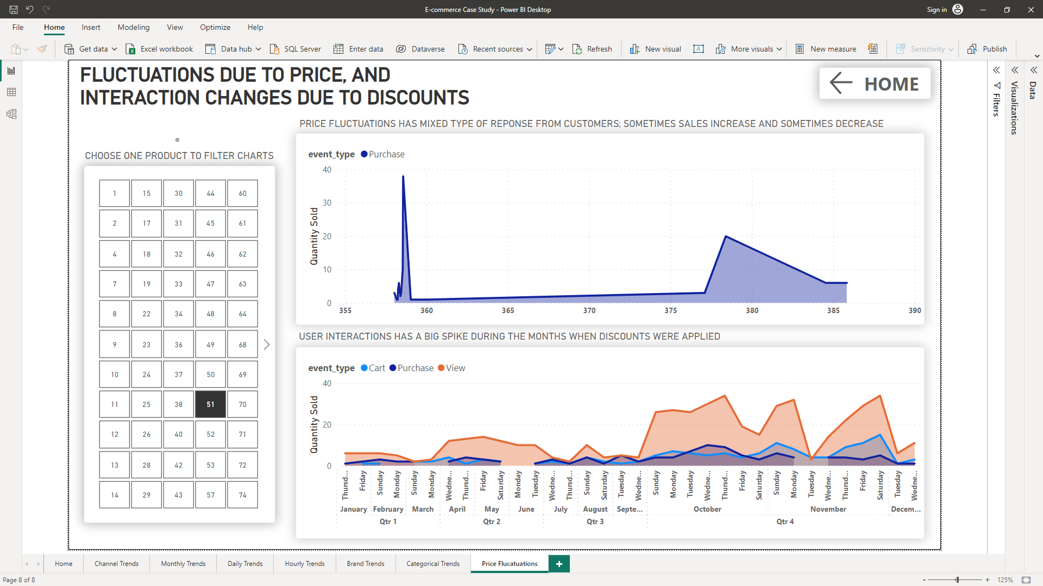Adjust the zoom slider handle
The image size is (1043, 586).
[x=958, y=579]
